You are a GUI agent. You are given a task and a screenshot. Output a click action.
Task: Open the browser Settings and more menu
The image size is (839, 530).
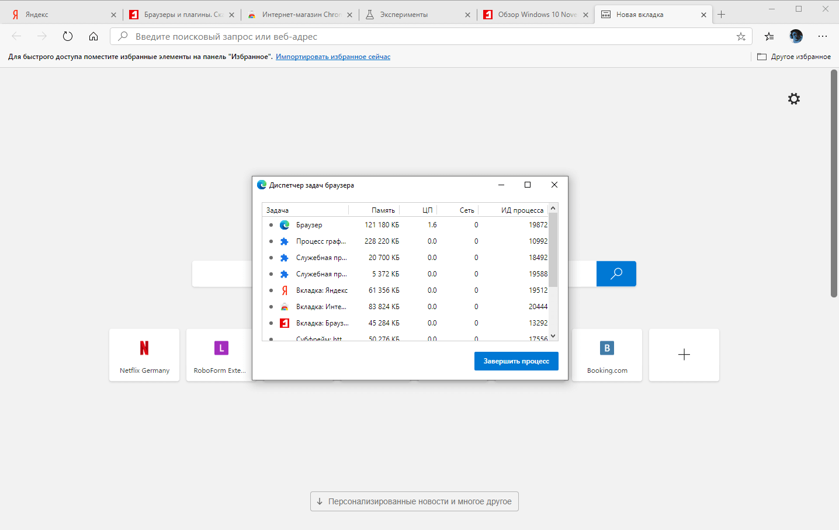point(823,36)
